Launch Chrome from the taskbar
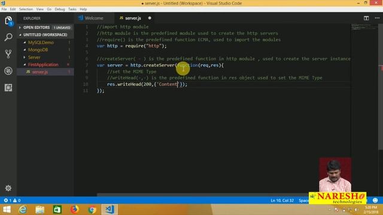This screenshot has height=215, width=383. click(92, 210)
